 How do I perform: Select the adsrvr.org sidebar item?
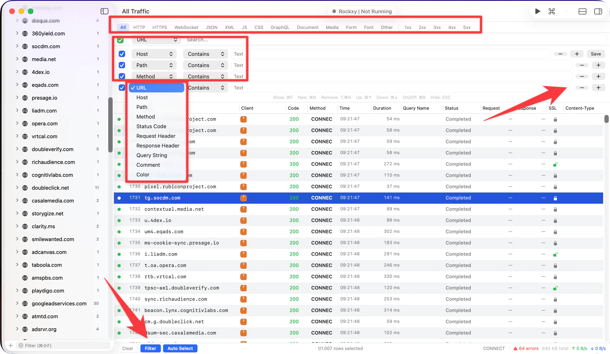(44, 329)
